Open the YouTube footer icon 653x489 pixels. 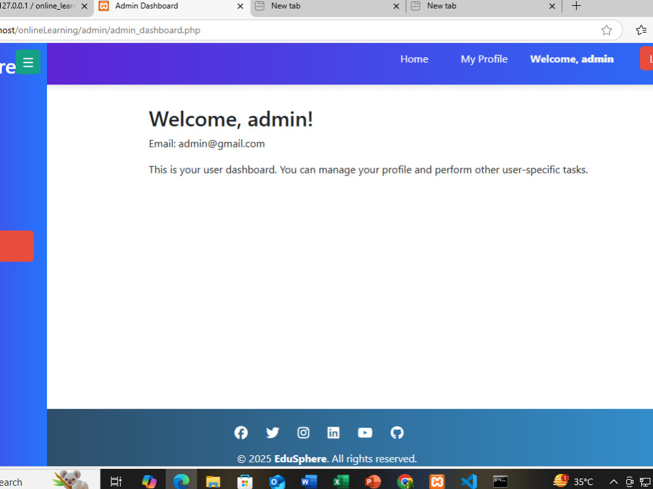(365, 433)
